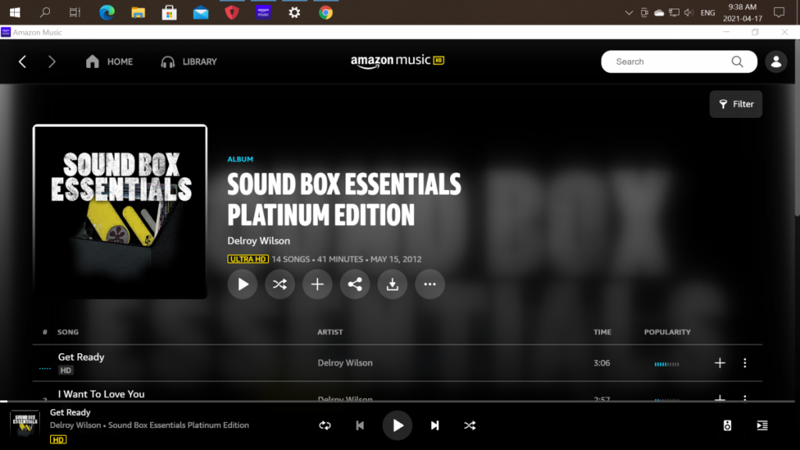Image resolution: width=800 pixels, height=450 pixels.
Task: Open File Explorer from taskbar
Action: point(137,12)
